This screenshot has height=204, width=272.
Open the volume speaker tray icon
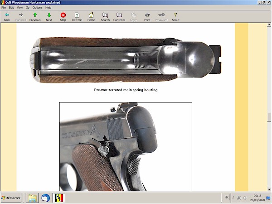245,198
